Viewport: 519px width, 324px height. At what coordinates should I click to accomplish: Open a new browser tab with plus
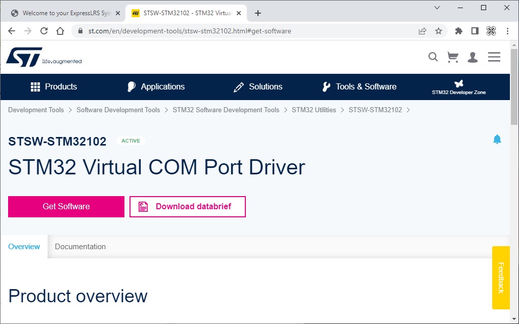click(x=258, y=13)
